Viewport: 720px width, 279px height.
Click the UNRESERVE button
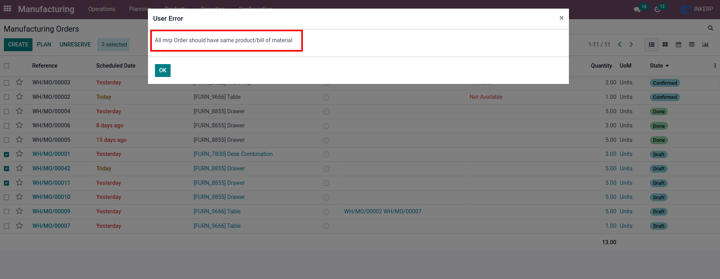(75, 45)
